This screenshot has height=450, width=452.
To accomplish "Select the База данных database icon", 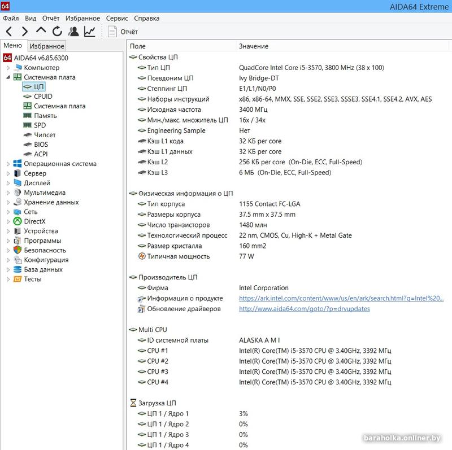I will 18,269.
